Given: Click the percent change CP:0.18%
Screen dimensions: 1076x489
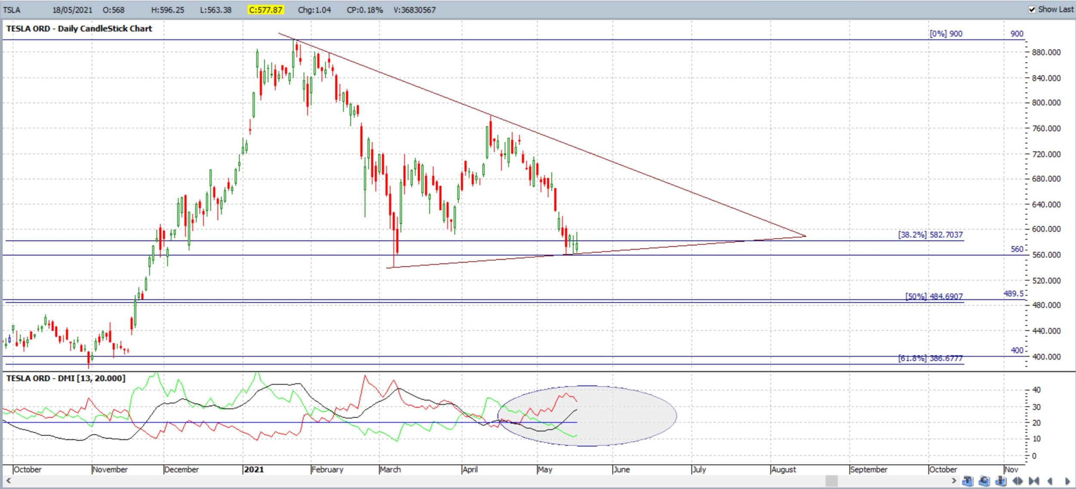Looking at the screenshot, I should [365, 10].
